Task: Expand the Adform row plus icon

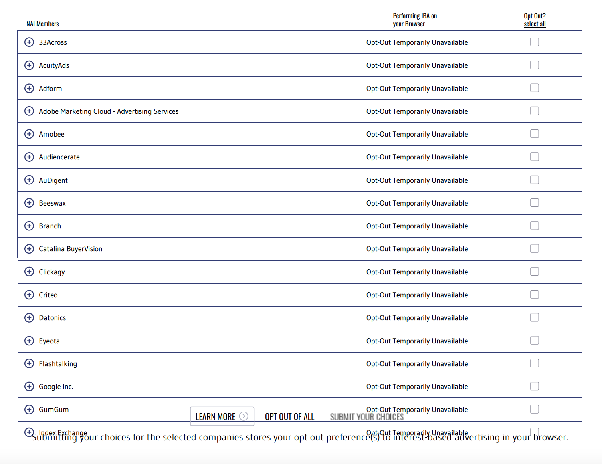Action: pyautogui.click(x=29, y=88)
